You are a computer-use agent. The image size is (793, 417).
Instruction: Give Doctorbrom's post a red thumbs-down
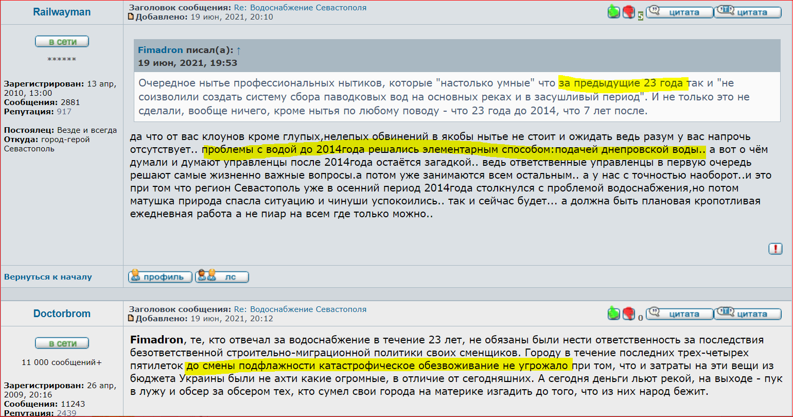coord(629,313)
